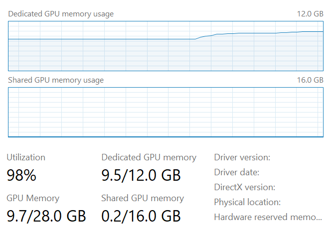Select the 9.7/28.0 GB value
Image resolution: width=335 pixels, height=234 pixels.
46,216
